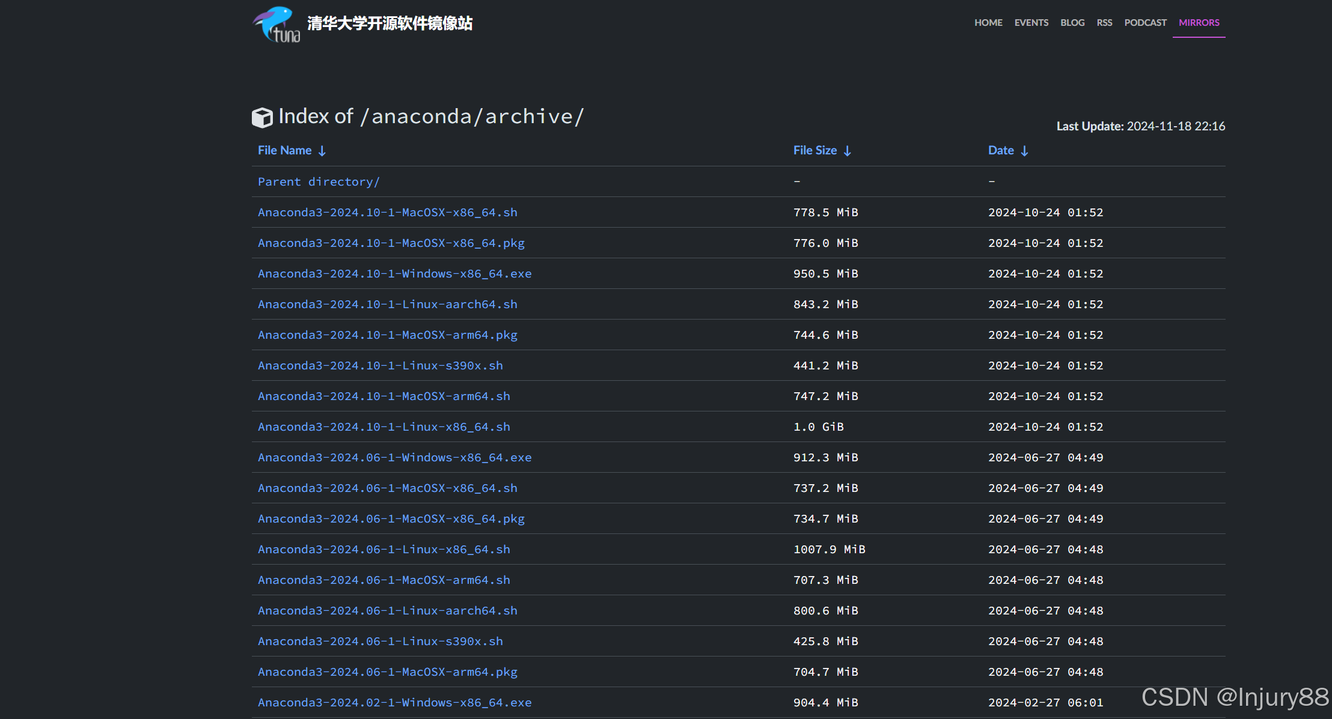Download Anaconda3-2024.06-1-Linux-s390x.sh

pyautogui.click(x=380, y=642)
